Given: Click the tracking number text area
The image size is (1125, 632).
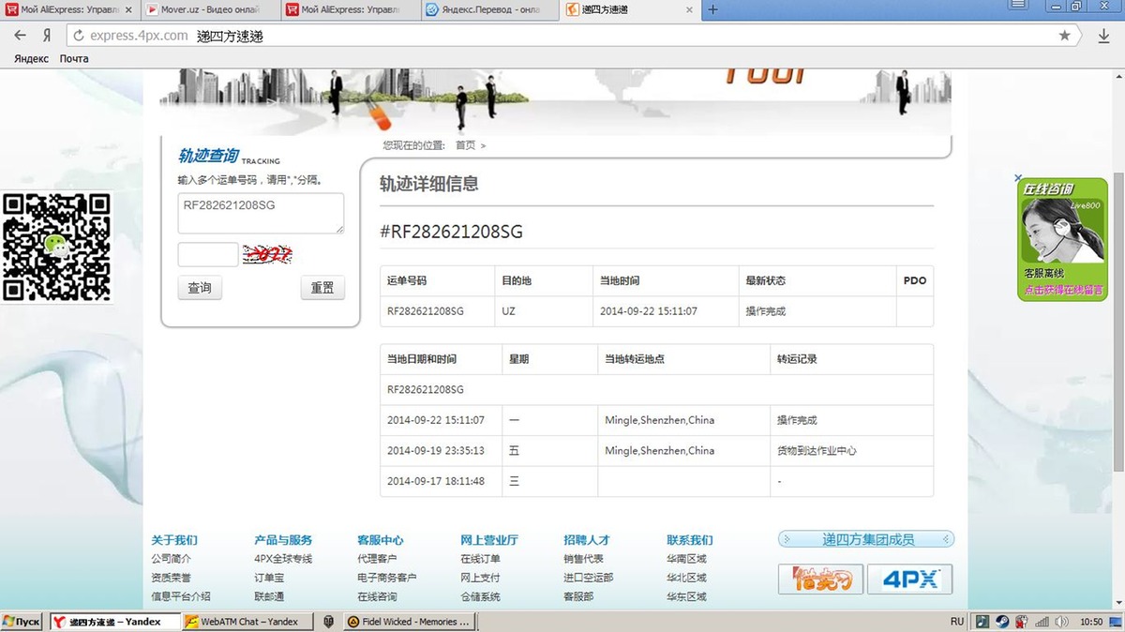Looking at the screenshot, I should tap(261, 213).
